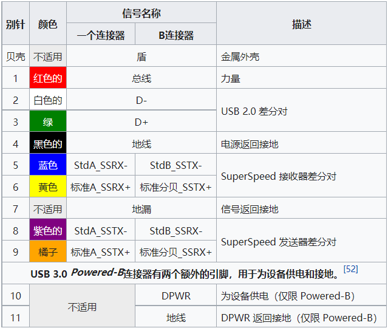Open reference footnote [52]
Image resolution: width=388 pixels, height=328 pixels.
[x=350, y=269]
